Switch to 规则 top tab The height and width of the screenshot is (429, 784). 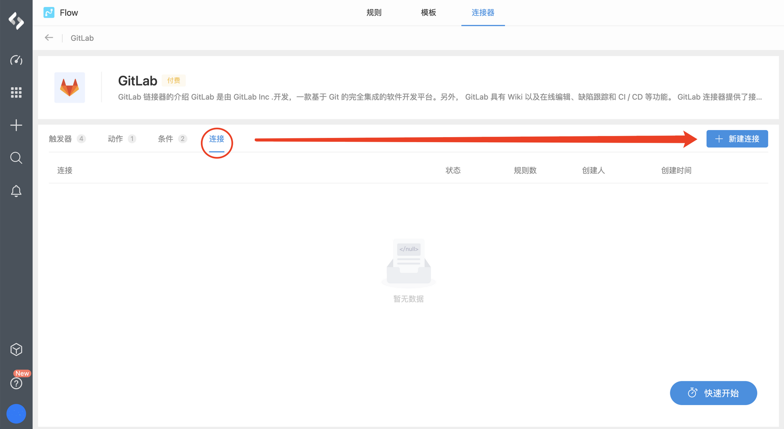(374, 13)
